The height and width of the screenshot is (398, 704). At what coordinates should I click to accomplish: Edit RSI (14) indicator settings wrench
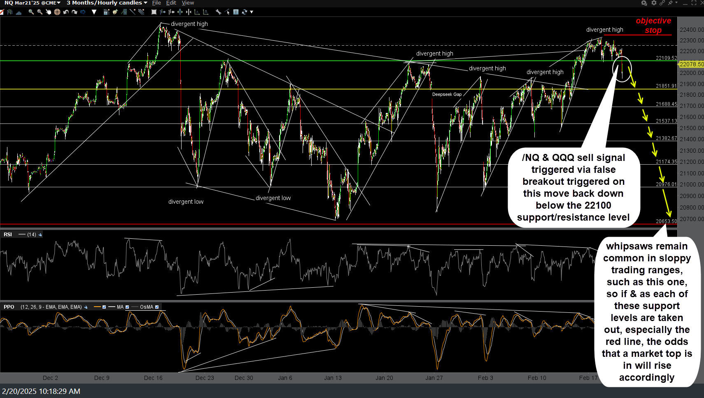pyautogui.click(x=40, y=235)
